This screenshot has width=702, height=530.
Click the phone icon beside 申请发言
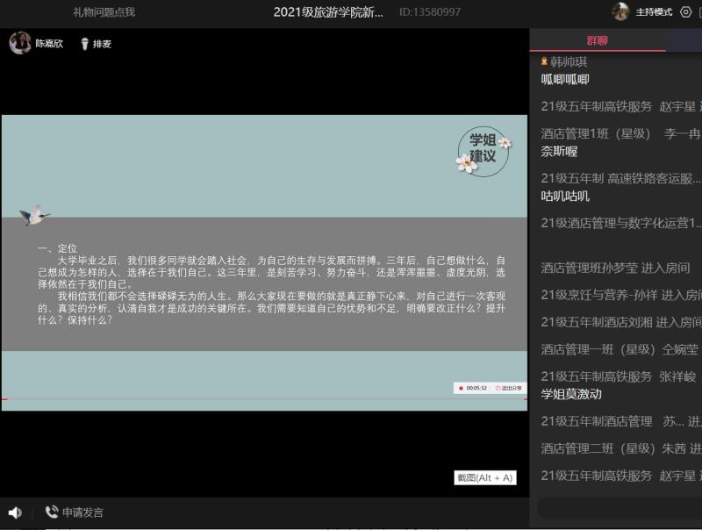52,512
